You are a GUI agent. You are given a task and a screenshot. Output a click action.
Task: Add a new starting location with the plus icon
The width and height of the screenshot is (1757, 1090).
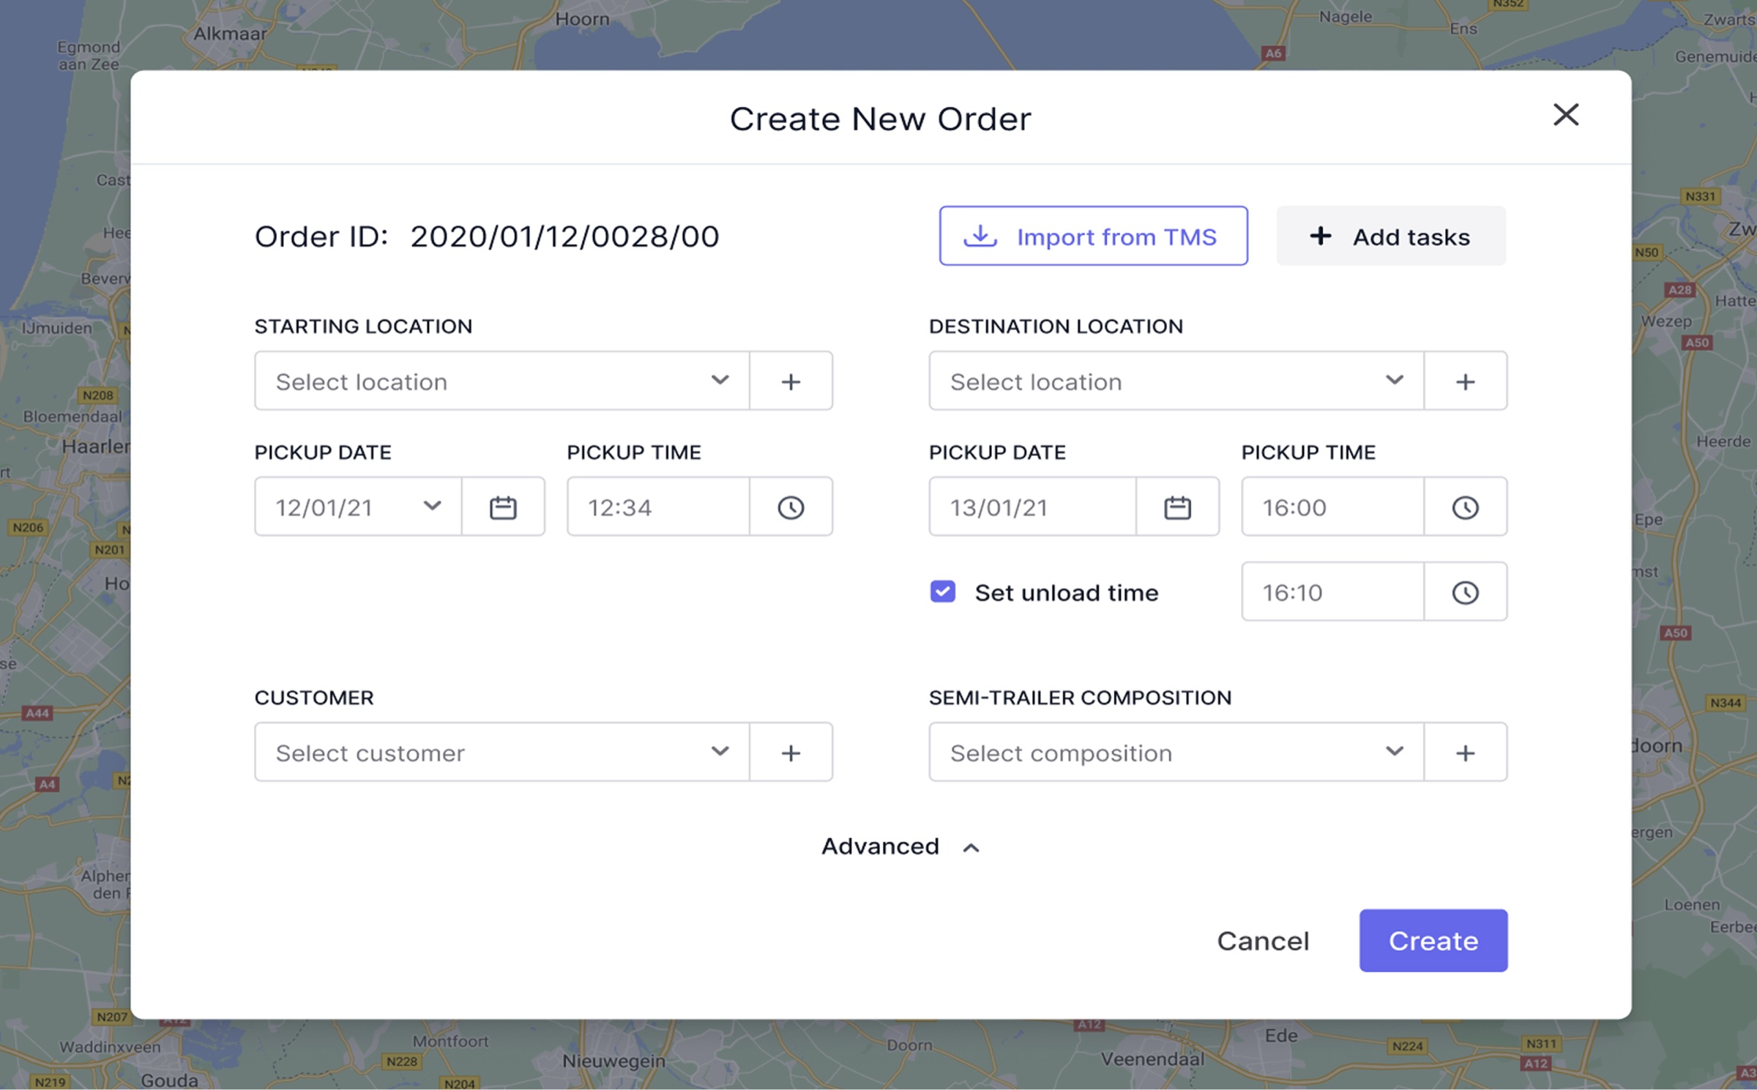(791, 381)
